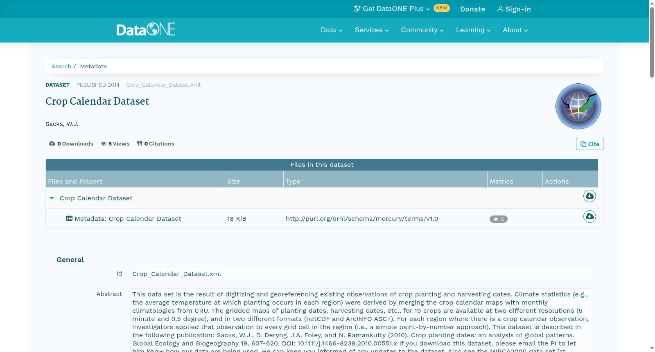
Task: Open the Community menu
Action: point(422,30)
